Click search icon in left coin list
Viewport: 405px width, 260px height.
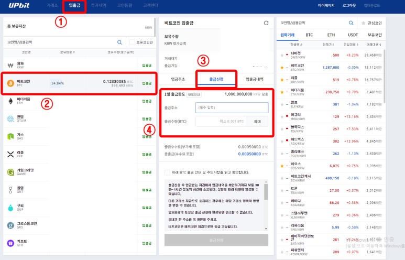tap(119, 42)
